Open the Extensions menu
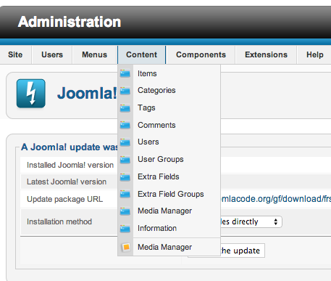 click(266, 54)
